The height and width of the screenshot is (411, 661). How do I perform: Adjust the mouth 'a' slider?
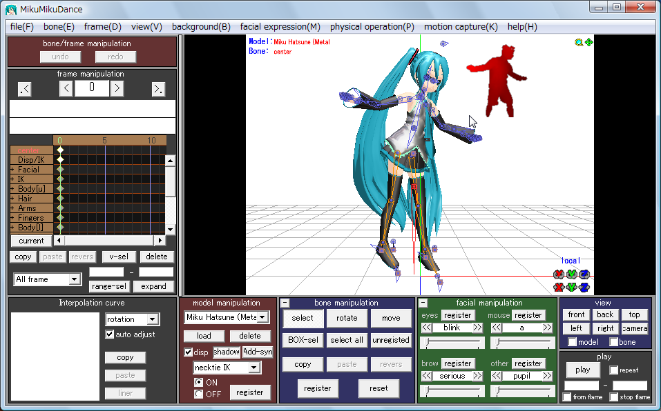(522, 343)
